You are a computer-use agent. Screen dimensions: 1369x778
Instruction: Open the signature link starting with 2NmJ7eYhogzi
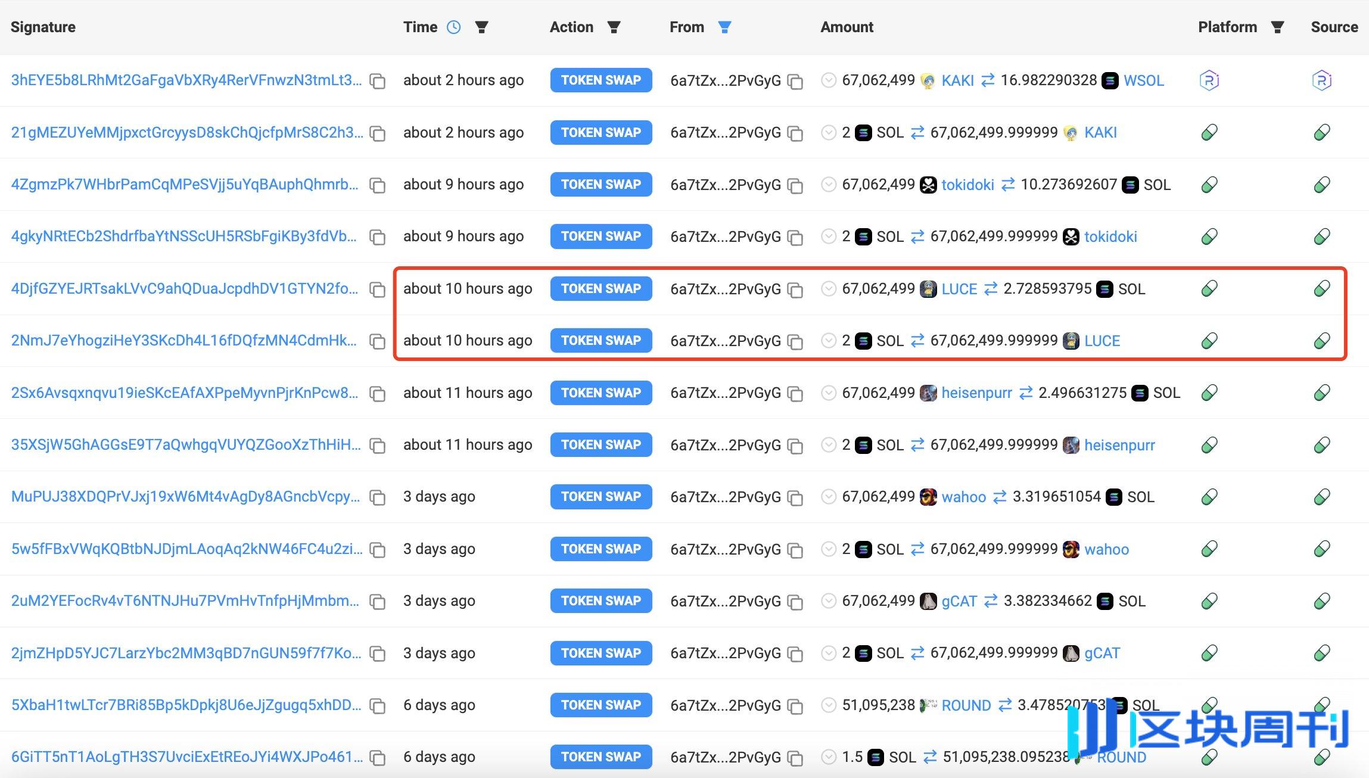click(182, 340)
